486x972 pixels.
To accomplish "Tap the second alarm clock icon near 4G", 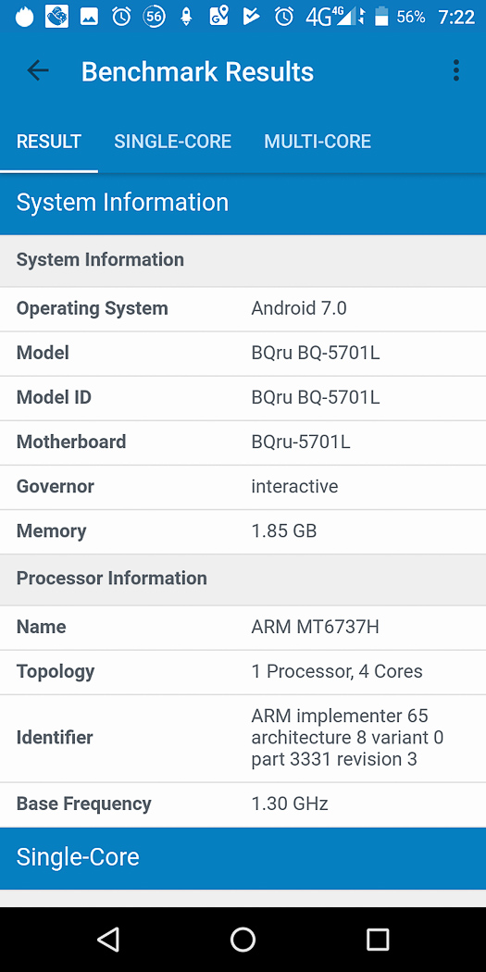I will click(284, 17).
